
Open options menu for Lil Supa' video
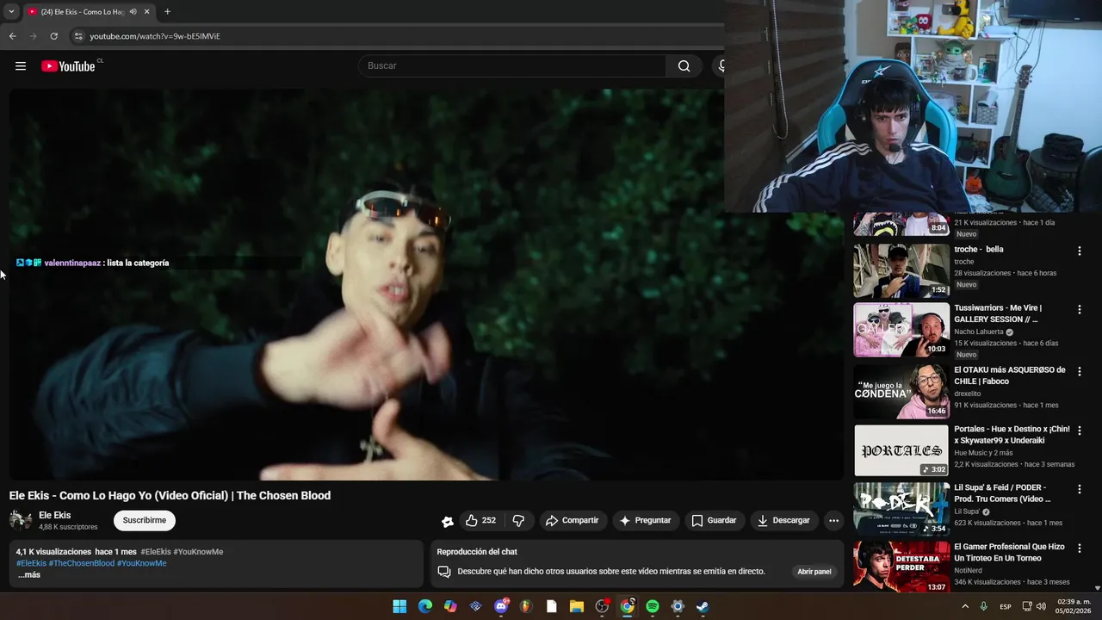click(1079, 488)
